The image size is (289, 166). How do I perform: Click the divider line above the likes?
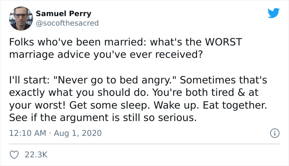click(144, 144)
